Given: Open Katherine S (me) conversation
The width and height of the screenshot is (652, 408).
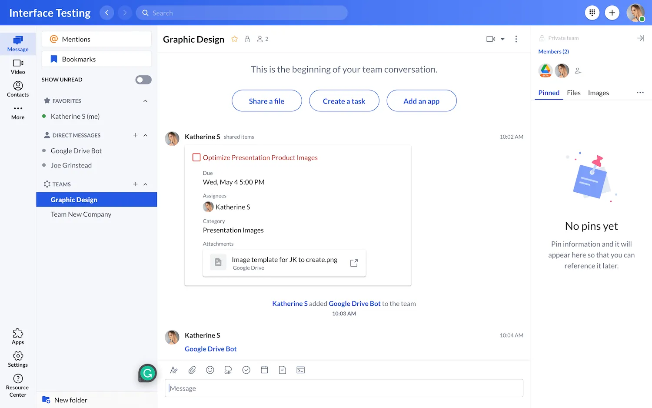Looking at the screenshot, I should [x=96, y=117].
